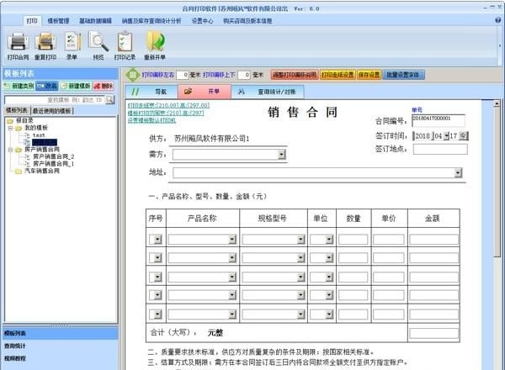Click the 合同编号 input field
Screen dimensions: 505x370
tap(438, 119)
